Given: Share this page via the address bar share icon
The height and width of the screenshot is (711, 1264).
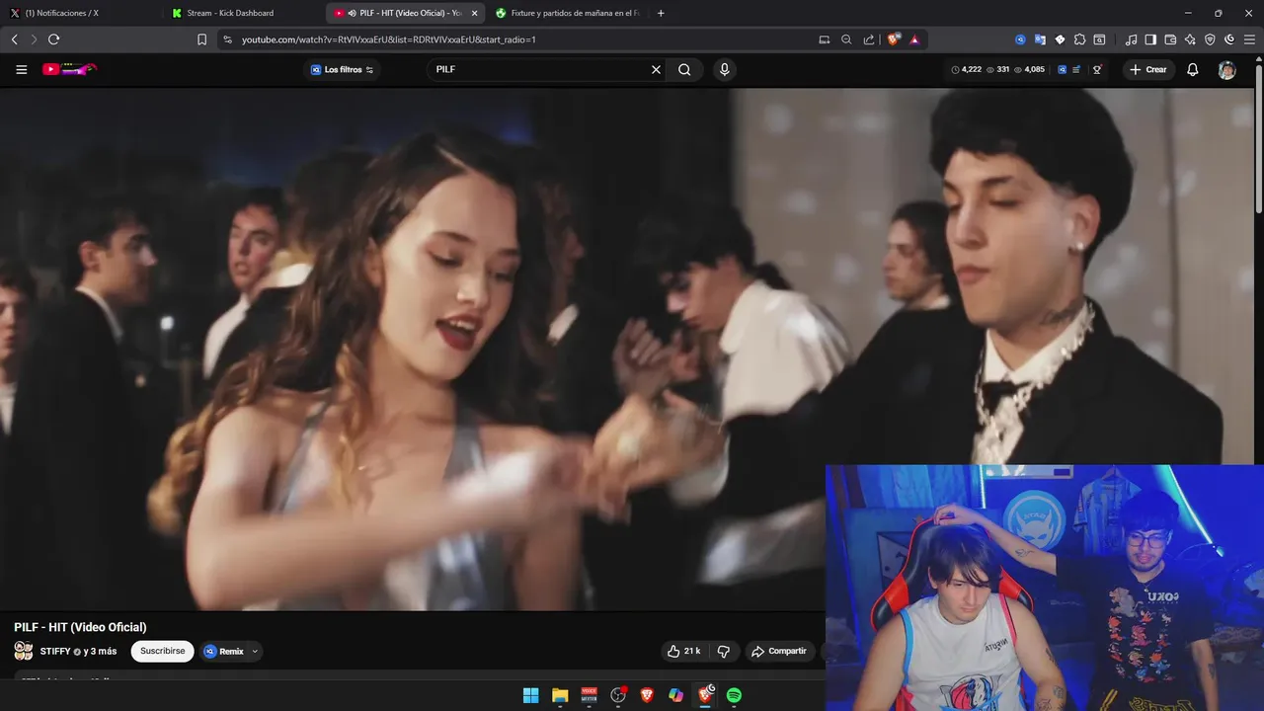Looking at the screenshot, I should pos(869,39).
